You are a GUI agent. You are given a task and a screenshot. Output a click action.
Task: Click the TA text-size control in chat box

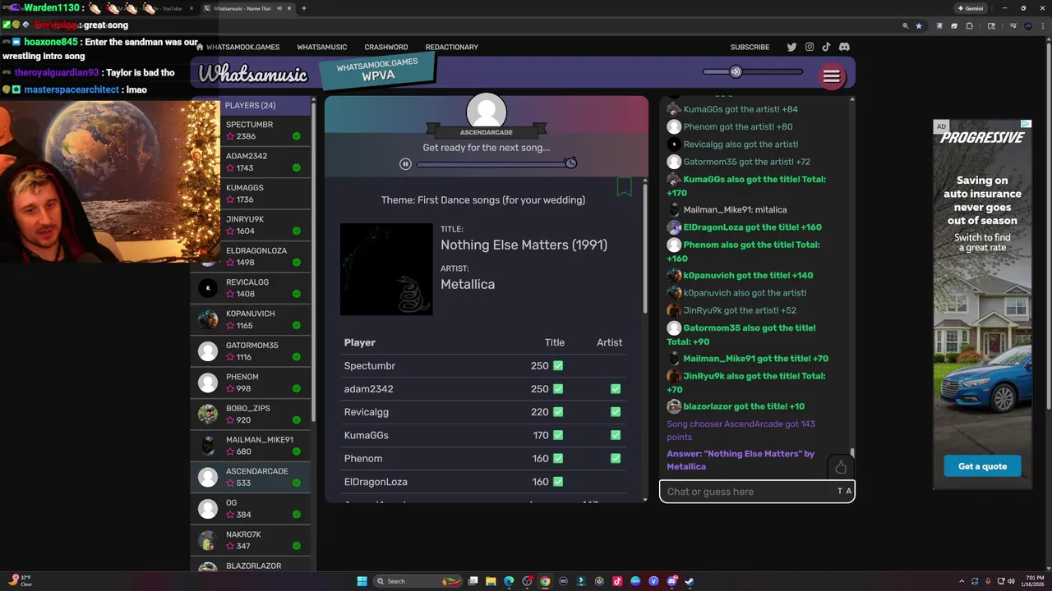(845, 492)
